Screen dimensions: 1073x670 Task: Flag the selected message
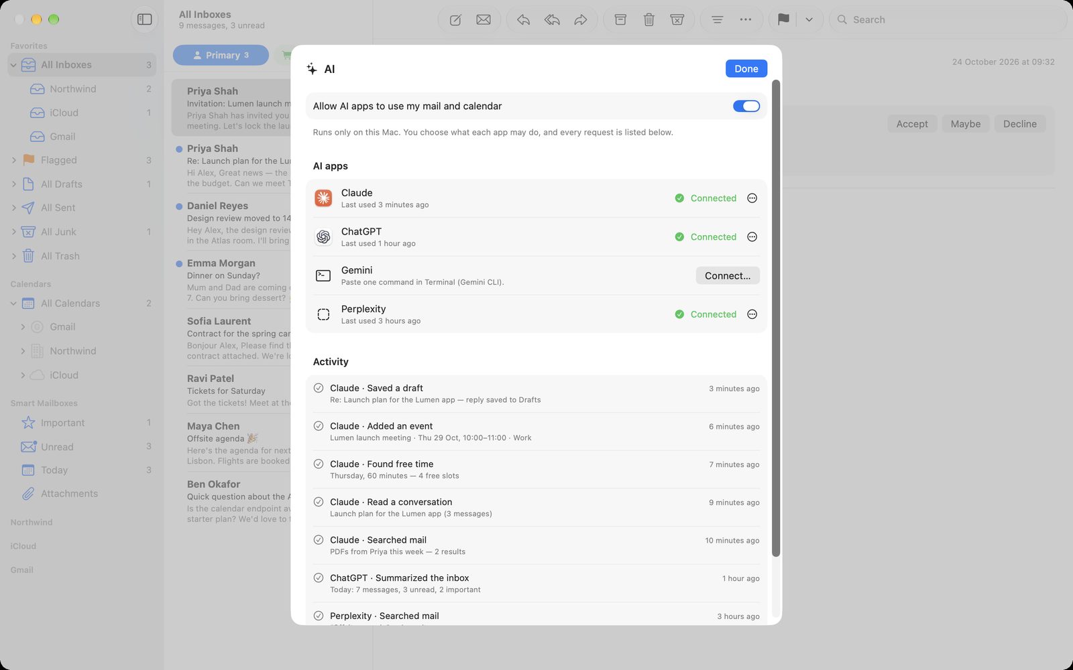[x=783, y=20]
